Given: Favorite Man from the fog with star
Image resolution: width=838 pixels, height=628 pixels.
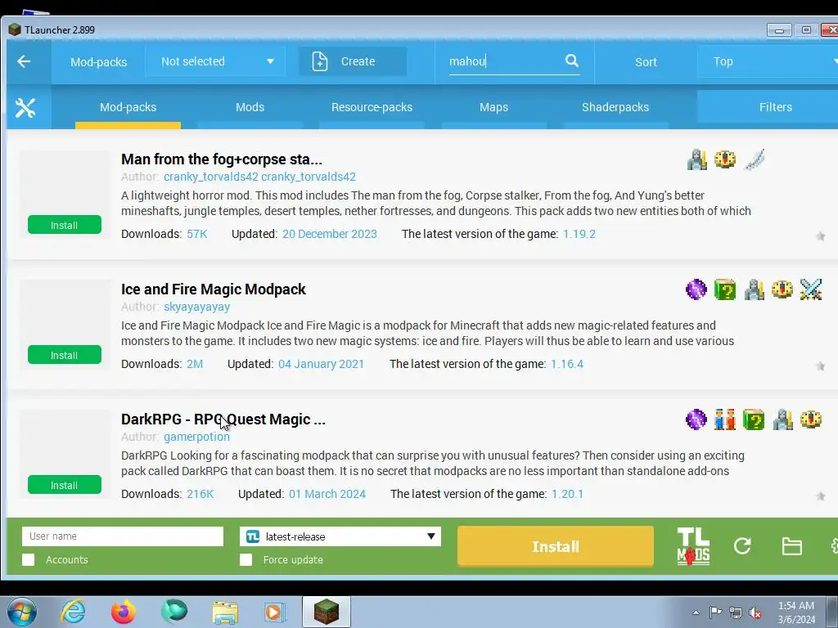Looking at the screenshot, I should pos(820,236).
